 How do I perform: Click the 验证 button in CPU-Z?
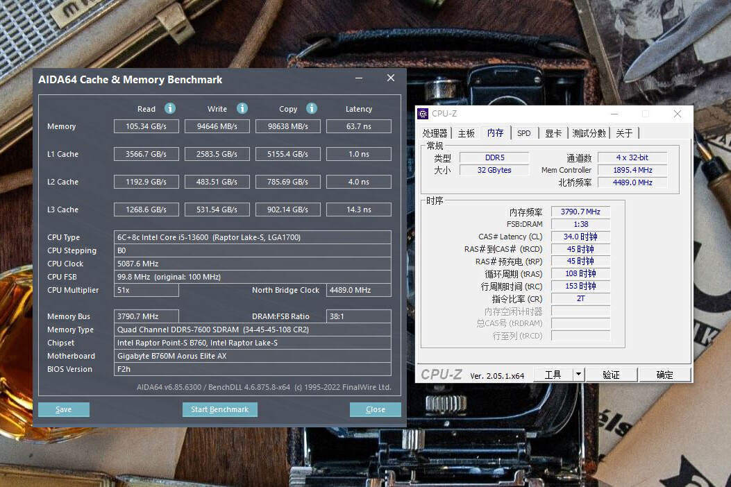click(611, 374)
